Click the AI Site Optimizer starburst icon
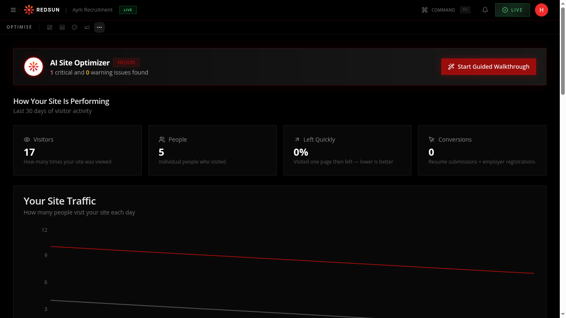 click(x=33, y=66)
